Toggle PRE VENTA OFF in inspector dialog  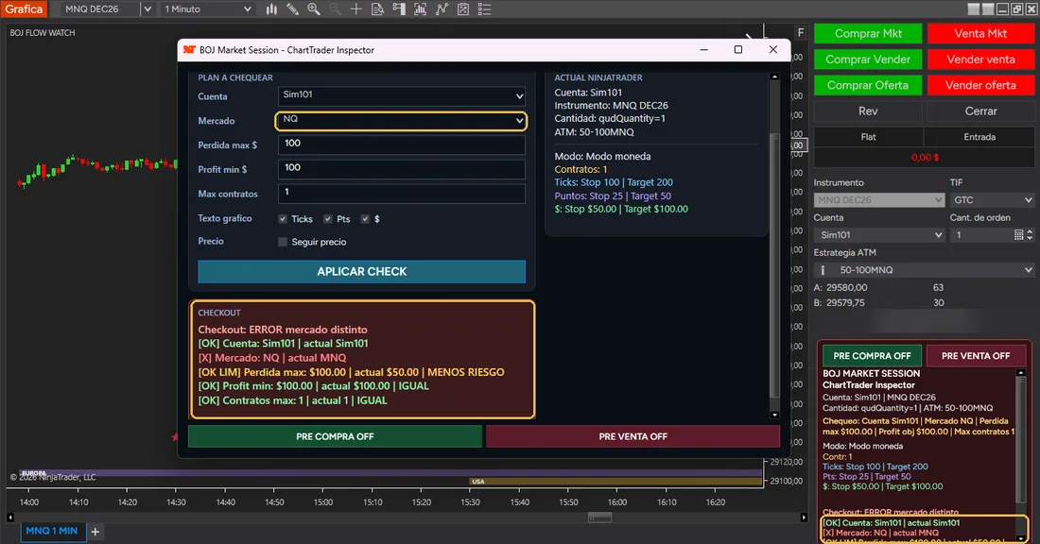633,436
